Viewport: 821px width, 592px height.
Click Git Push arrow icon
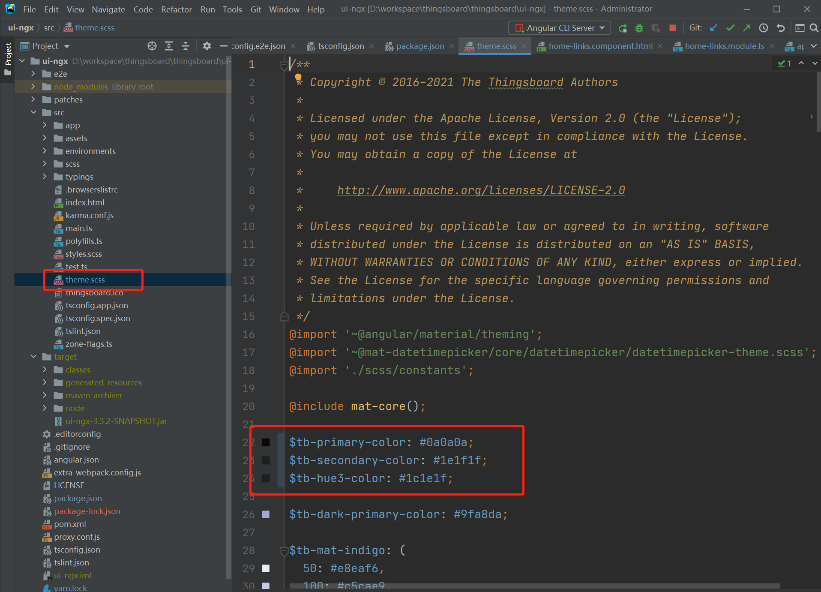pyautogui.click(x=747, y=28)
